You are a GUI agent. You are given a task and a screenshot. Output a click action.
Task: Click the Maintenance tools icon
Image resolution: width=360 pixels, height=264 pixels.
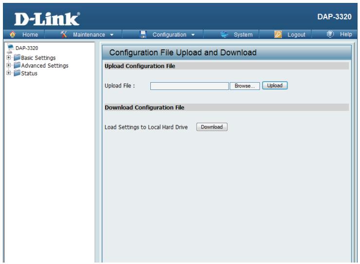(64, 35)
